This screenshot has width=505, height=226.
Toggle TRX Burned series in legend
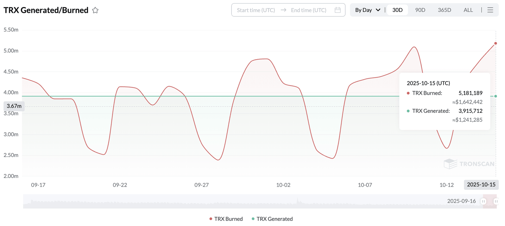click(226, 219)
